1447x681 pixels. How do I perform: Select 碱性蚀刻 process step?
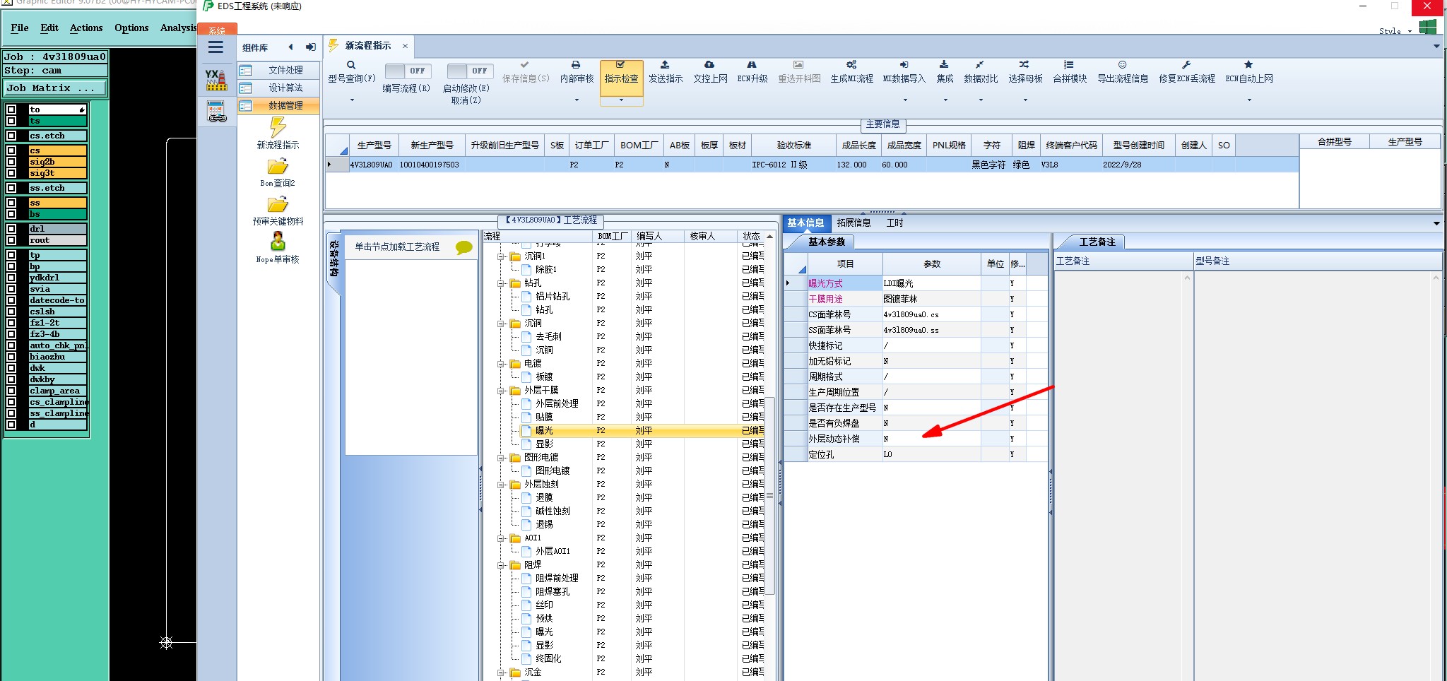(552, 511)
